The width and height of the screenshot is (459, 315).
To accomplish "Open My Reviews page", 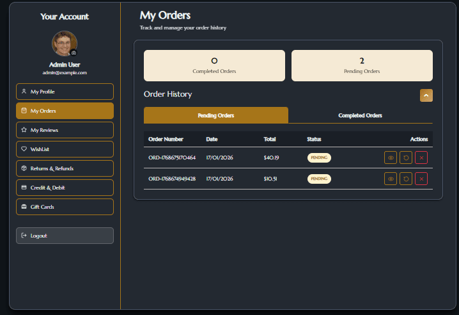I will pyautogui.click(x=65, y=130).
